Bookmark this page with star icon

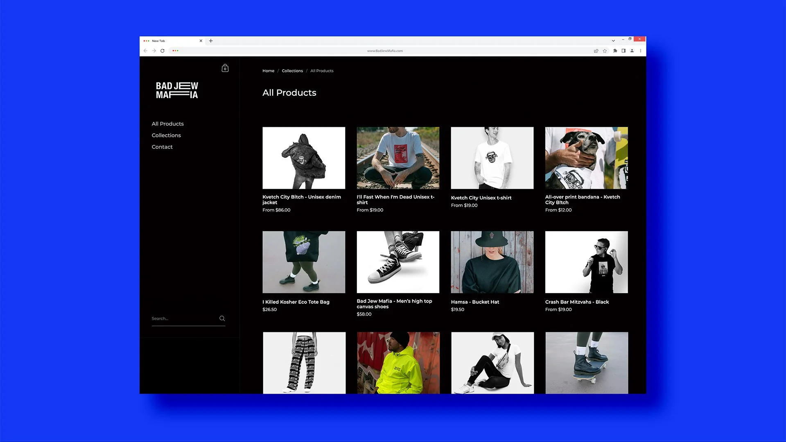coord(605,51)
